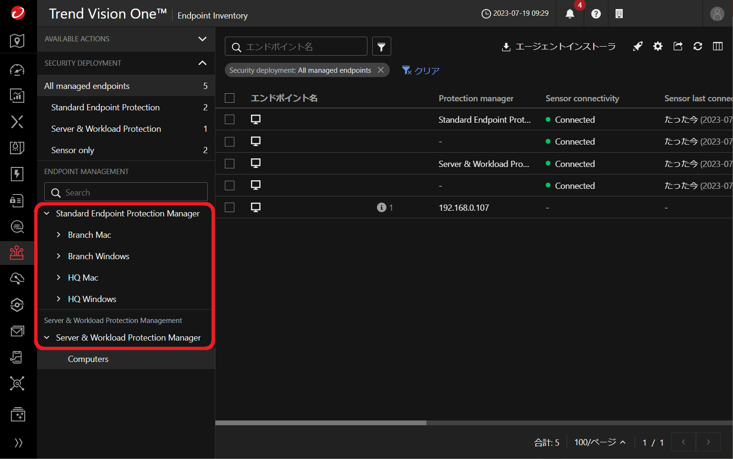Refresh the endpoint list
Viewport: 733px width, 459px height.
[697, 46]
